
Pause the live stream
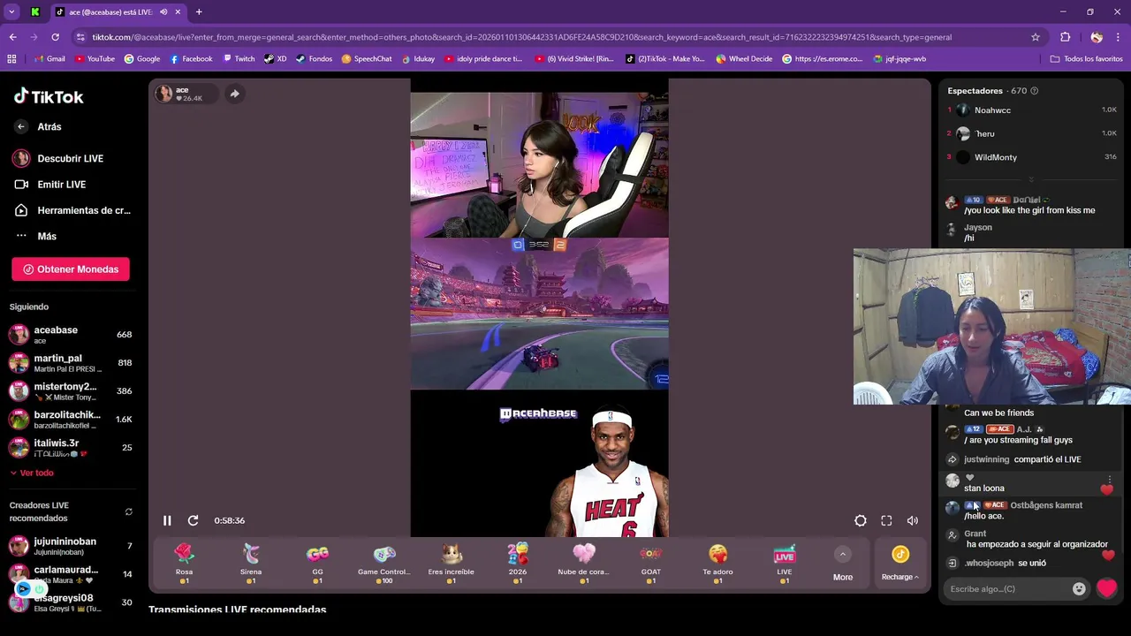(x=167, y=520)
